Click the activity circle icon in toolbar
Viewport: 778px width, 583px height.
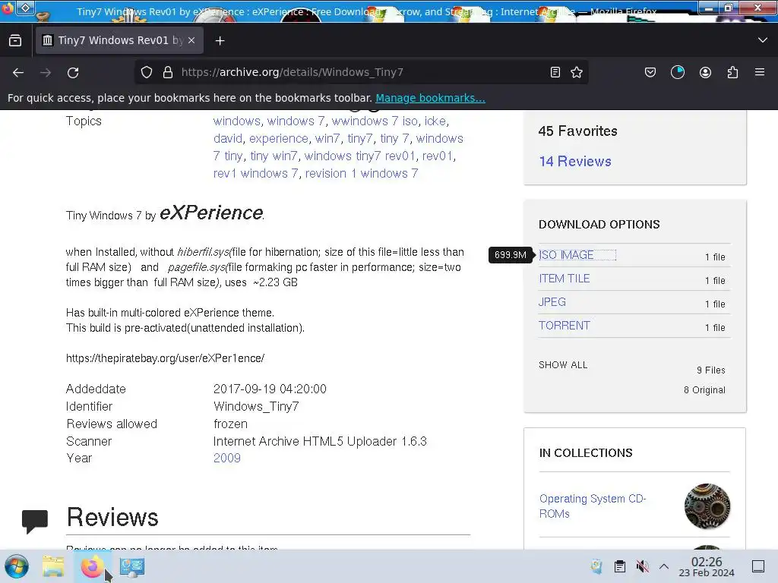[x=677, y=72]
